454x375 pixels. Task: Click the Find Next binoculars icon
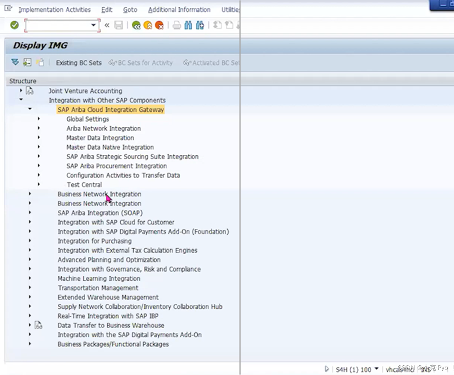pos(200,25)
